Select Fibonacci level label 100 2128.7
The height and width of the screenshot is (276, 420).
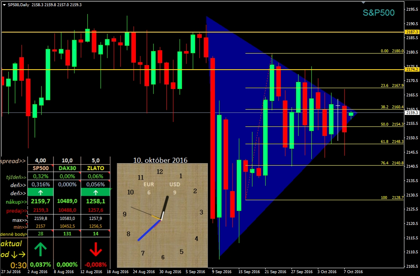pyautogui.click(x=392, y=197)
